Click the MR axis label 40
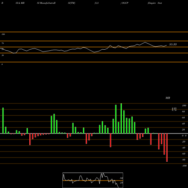The height and width of the screenshot is (188, 188). click(183, 124)
